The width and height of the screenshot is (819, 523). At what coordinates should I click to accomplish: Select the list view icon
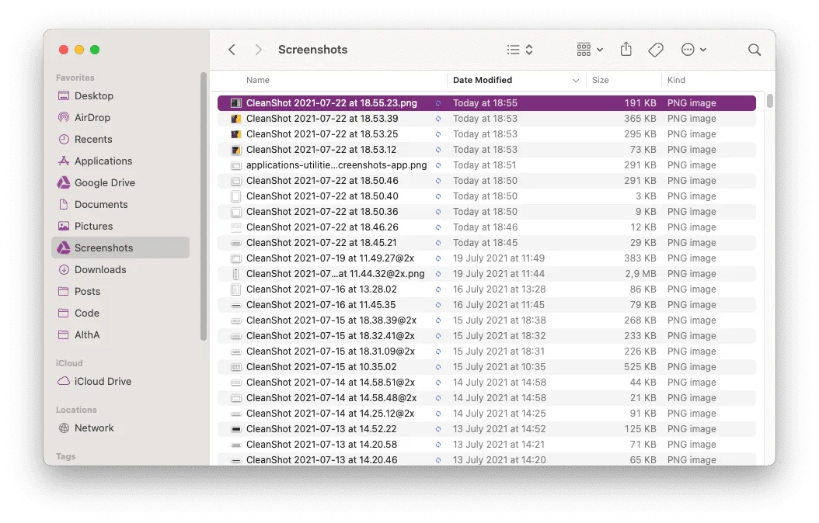[x=514, y=48]
